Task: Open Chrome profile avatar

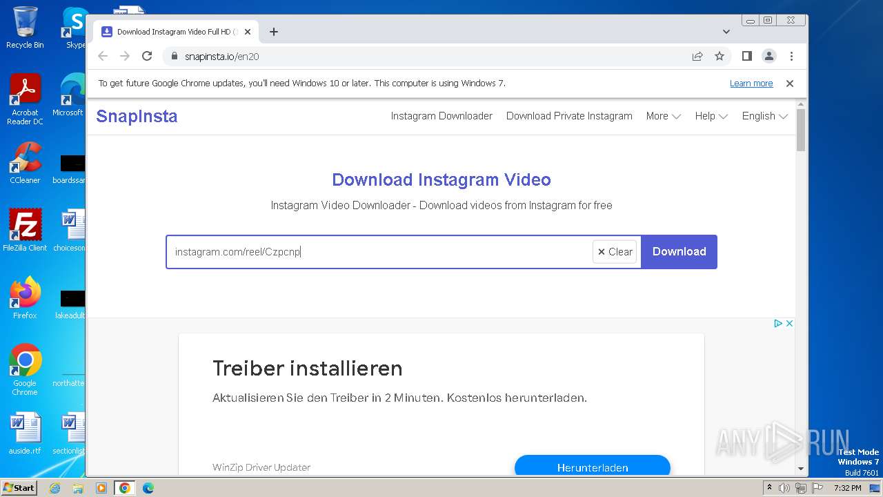Action: pyautogui.click(x=769, y=57)
